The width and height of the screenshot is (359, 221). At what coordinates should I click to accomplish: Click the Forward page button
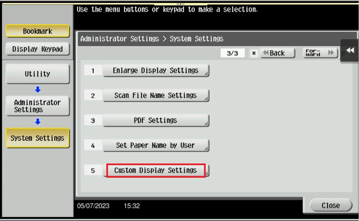pyautogui.click(x=320, y=53)
